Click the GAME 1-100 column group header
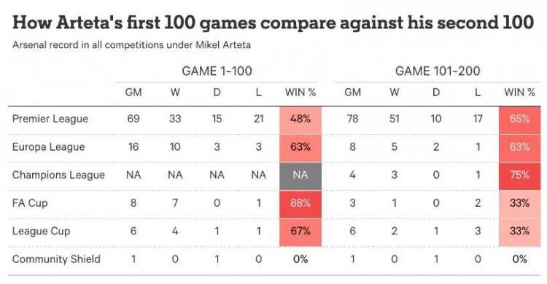The width and height of the screenshot is (547, 284). point(217,71)
